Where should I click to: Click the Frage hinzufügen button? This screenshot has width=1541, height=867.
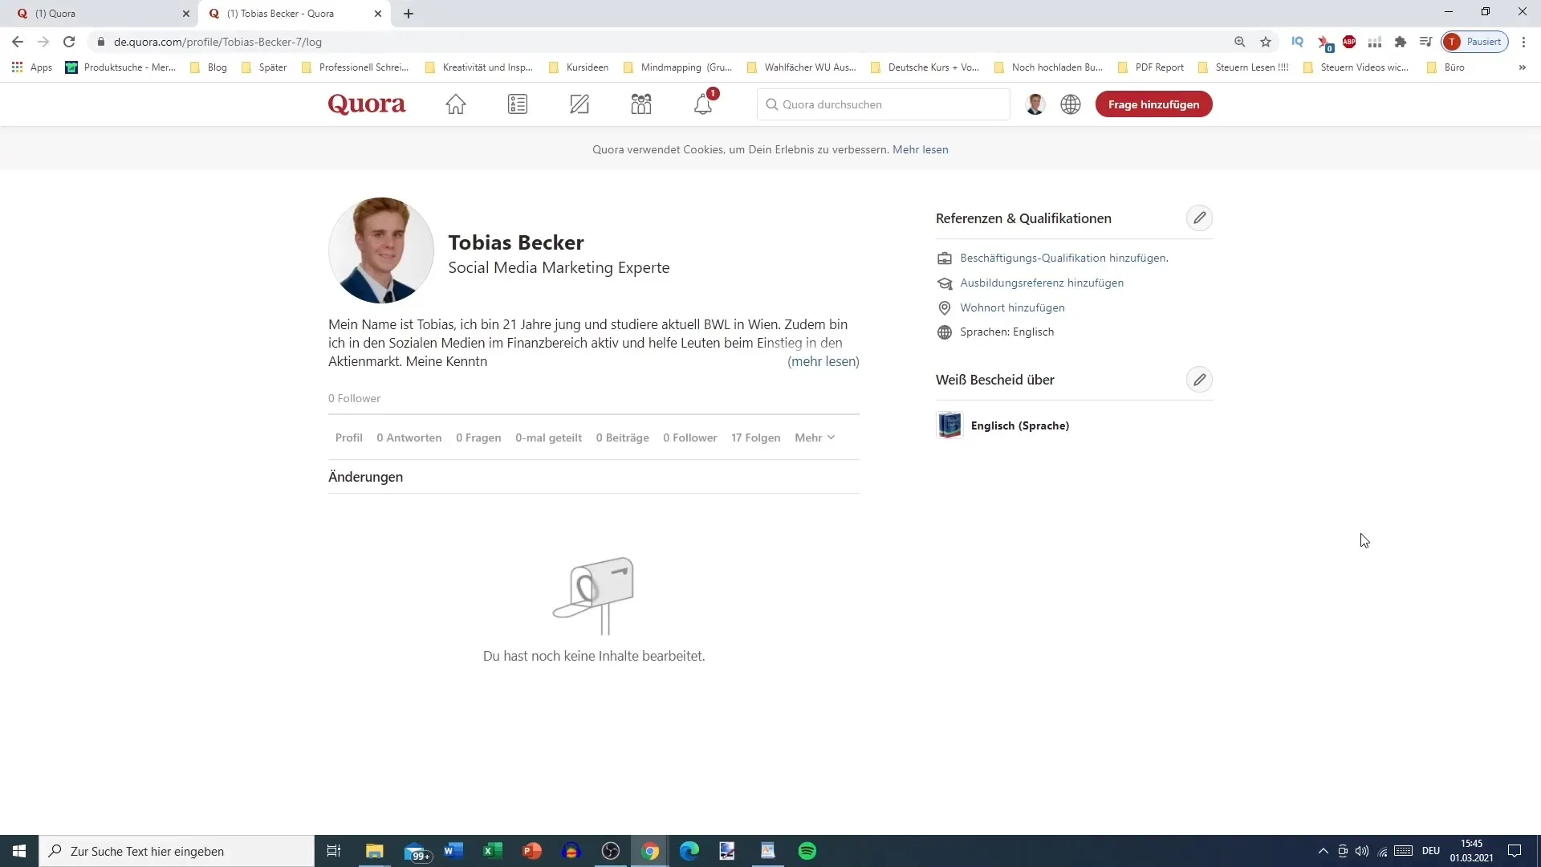1154,104
